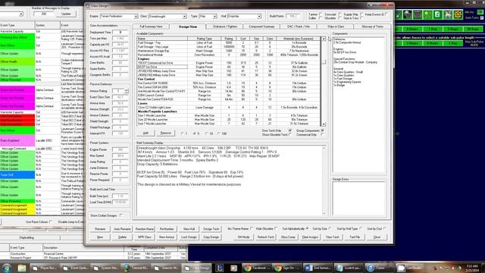Toggle Group Components checkbox

(323, 130)
